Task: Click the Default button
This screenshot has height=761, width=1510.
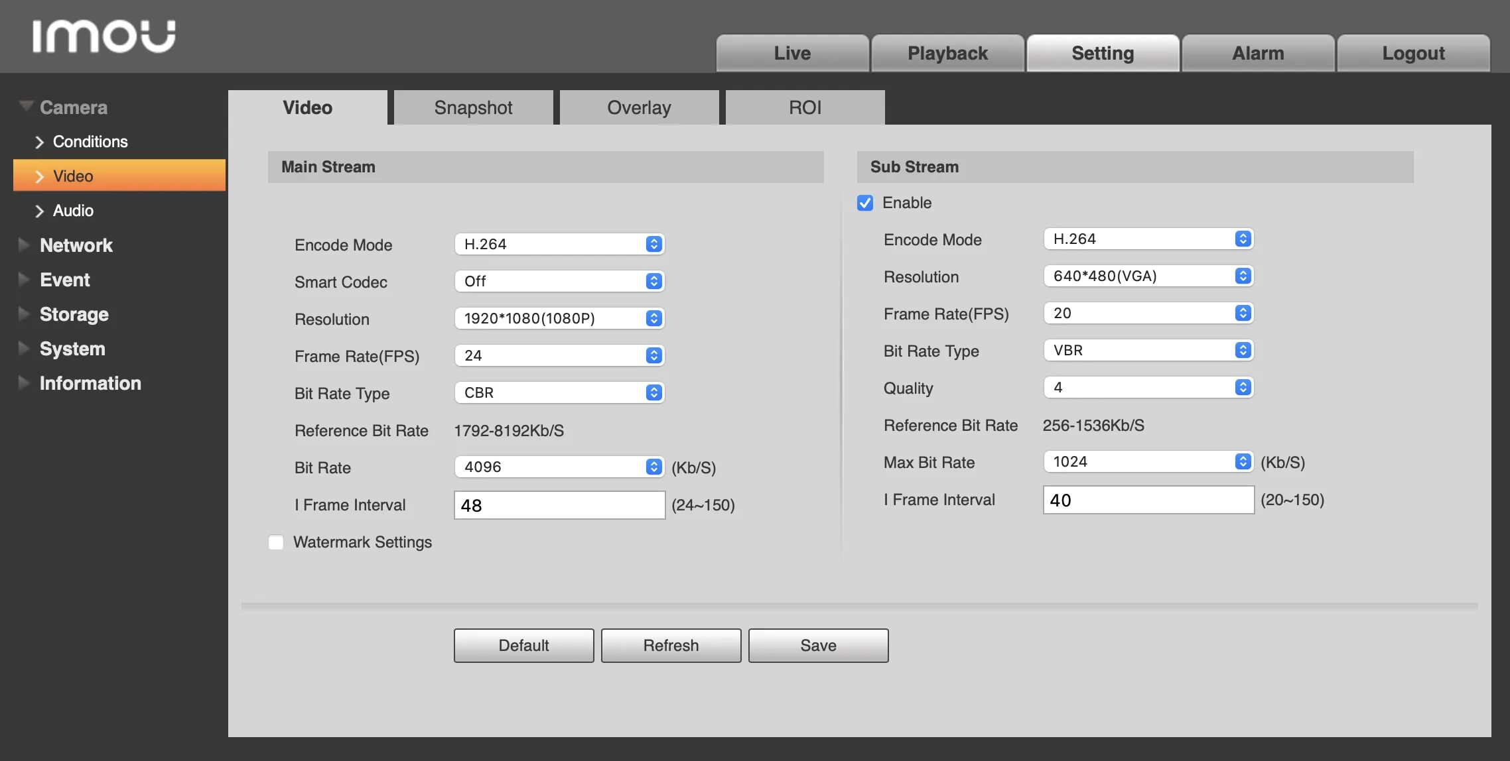Action: (523, 646)
